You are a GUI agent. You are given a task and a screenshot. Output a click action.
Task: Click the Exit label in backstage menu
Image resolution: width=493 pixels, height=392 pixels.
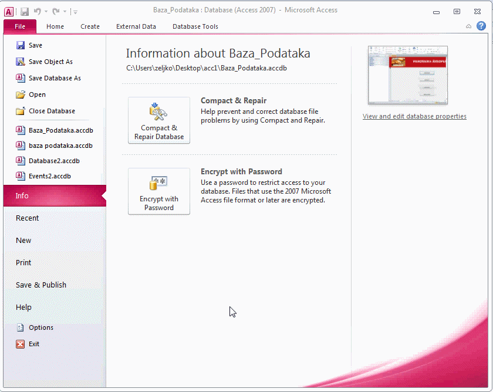(34, 344)
